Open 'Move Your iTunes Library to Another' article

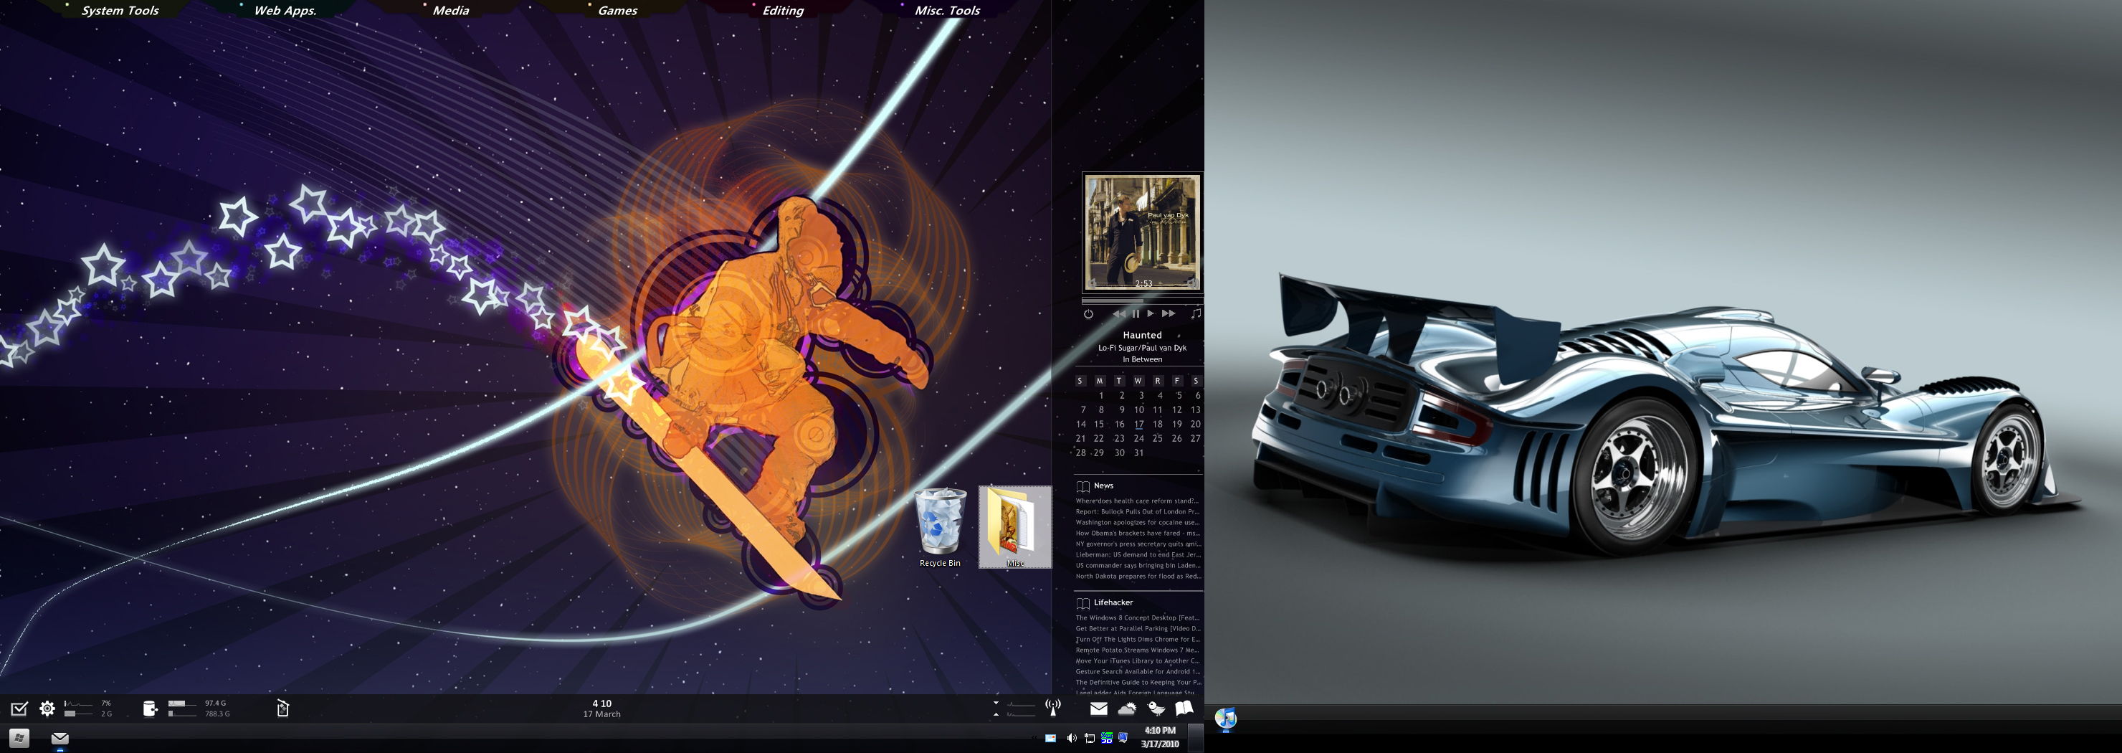1137,660
